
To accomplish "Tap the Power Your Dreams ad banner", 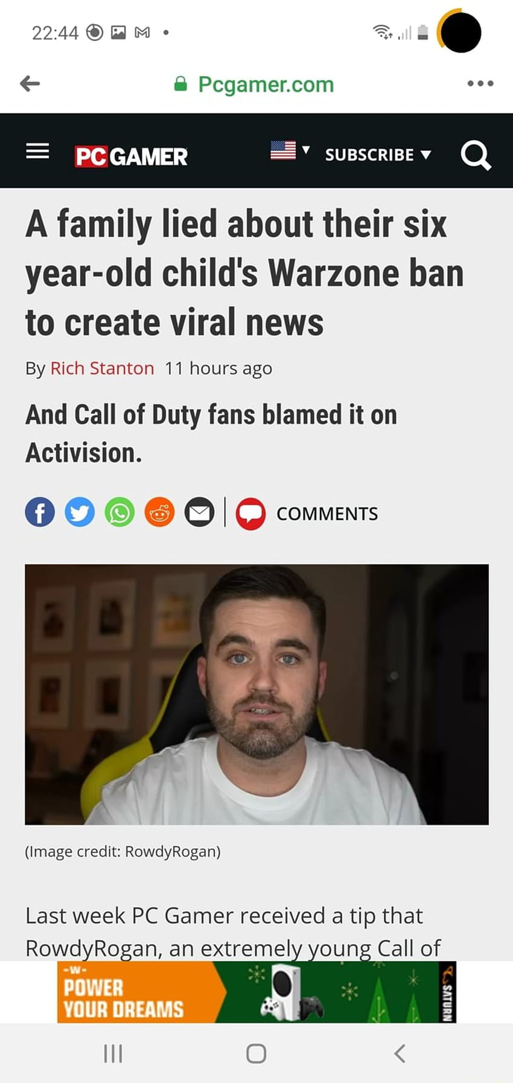I will click(x=256, y=992).
